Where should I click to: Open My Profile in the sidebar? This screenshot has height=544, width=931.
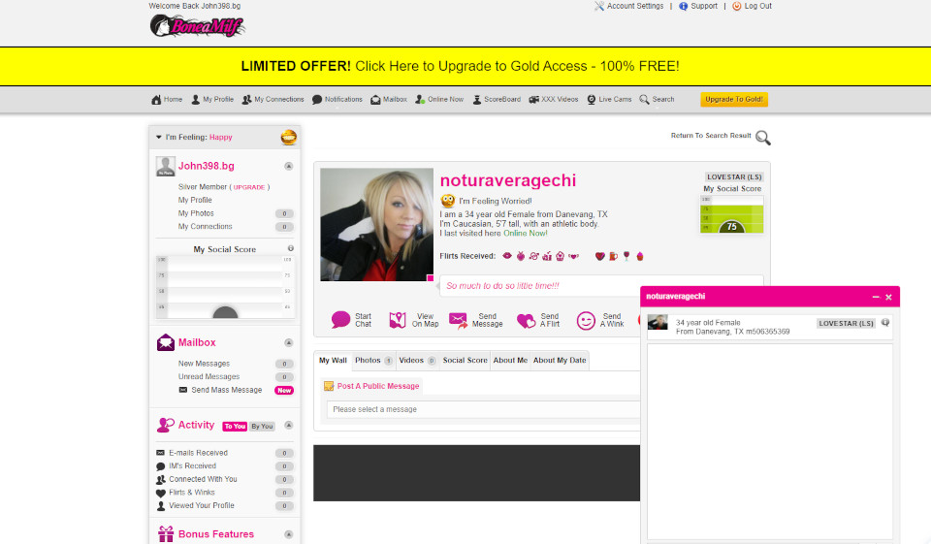pos(195,200)
